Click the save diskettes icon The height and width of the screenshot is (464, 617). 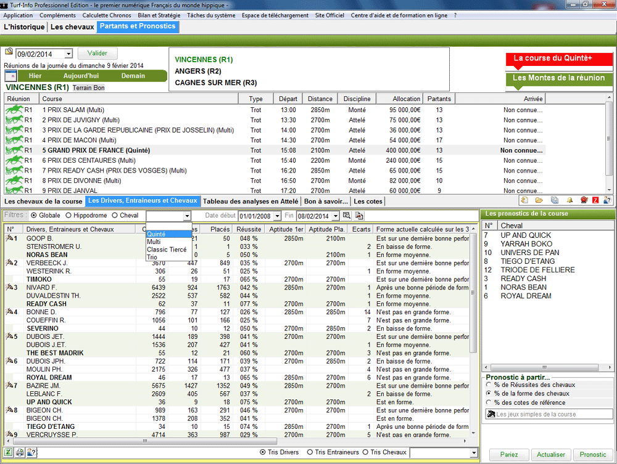[555, 200]
